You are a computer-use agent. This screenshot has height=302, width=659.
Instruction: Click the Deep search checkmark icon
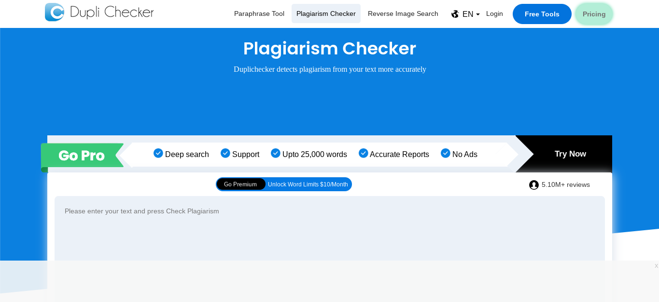point(158,153)
